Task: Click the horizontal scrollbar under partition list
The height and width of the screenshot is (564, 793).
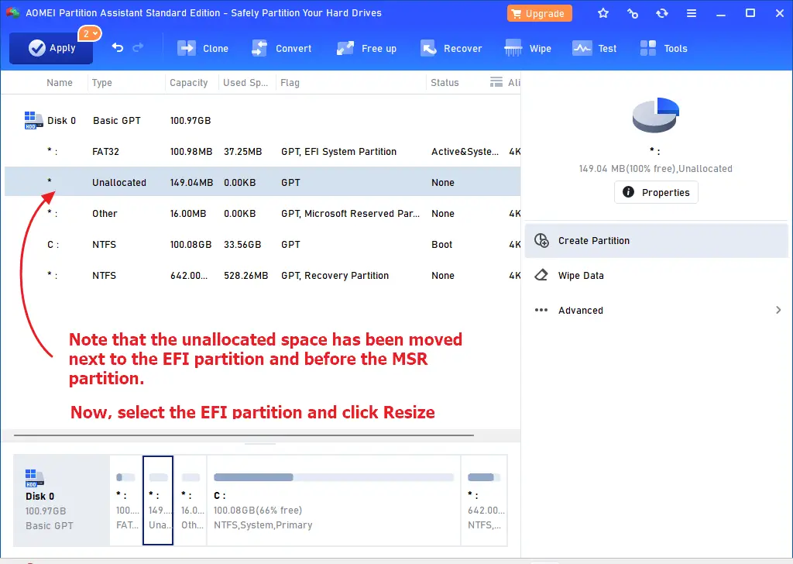Action: point(244,435)
